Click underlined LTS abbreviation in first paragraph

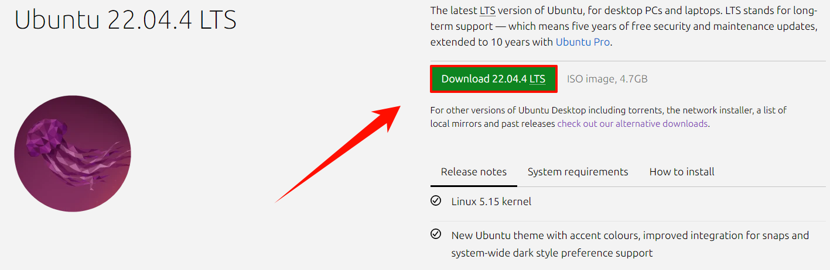coord(488,11)
